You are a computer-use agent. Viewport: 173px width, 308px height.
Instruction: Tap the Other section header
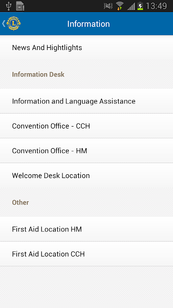click(x=20, y=203)
